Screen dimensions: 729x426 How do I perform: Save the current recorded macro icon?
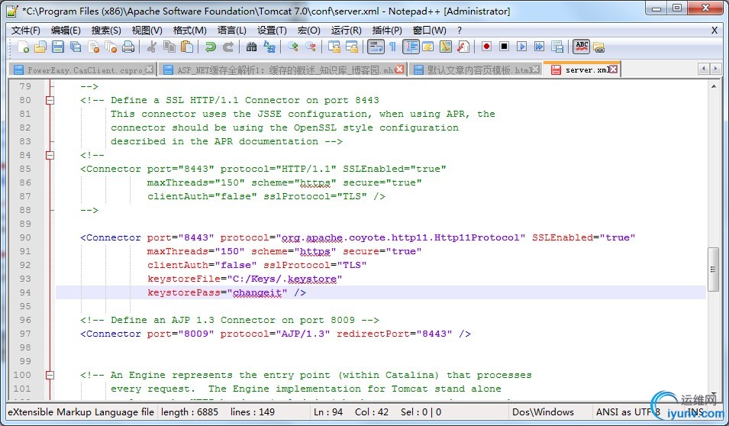(557, 47)
